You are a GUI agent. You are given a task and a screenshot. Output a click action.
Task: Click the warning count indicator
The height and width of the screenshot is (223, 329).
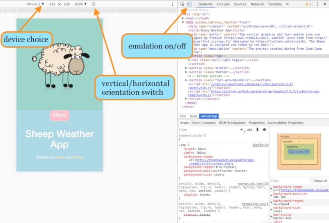click(x=308, y=4)
